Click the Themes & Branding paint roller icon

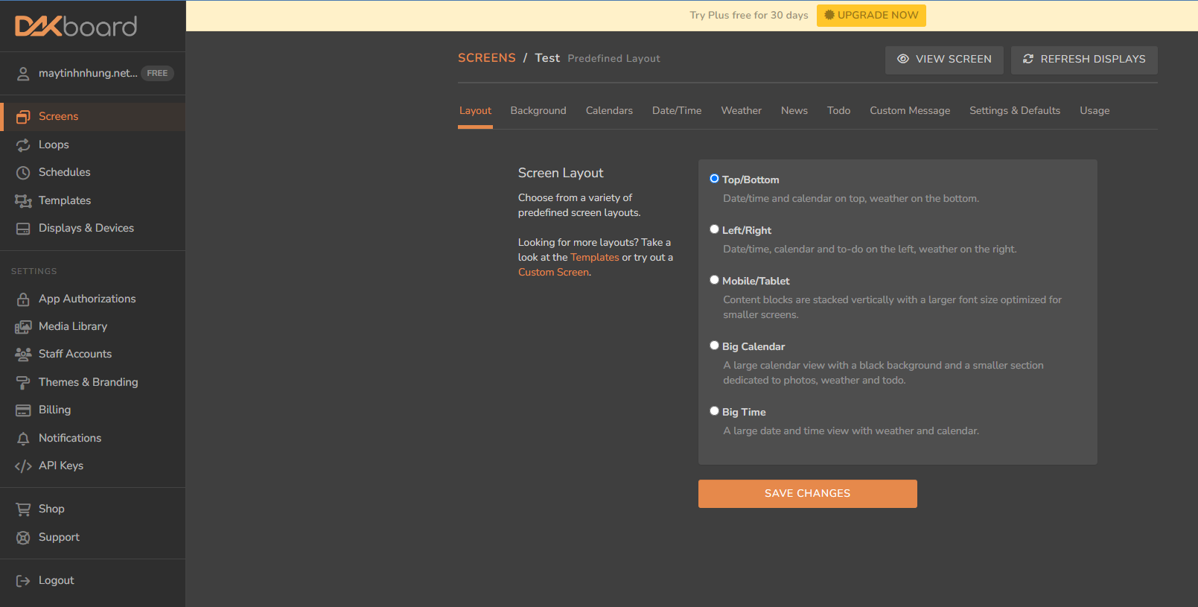[23, 382]
